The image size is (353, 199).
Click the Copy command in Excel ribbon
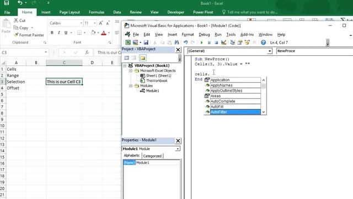tap(21, 28)
